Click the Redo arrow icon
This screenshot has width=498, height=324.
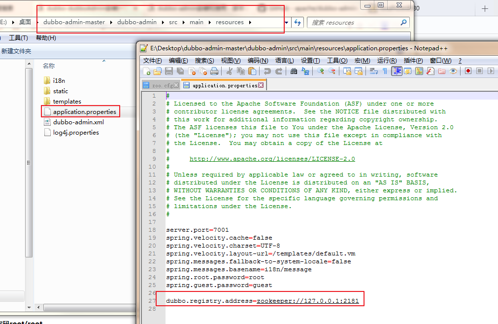pos(278,71)
